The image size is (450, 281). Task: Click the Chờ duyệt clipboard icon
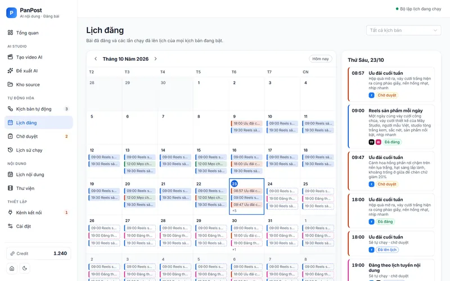(x=10, y=136)
